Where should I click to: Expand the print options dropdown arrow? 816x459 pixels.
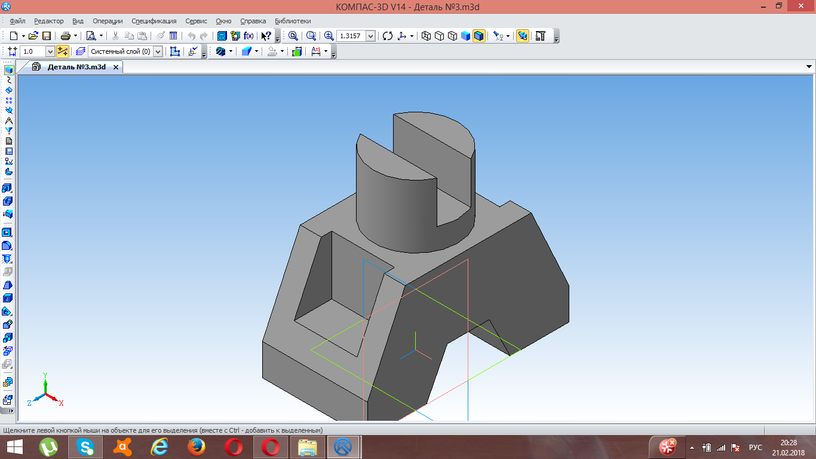click(76, 36)
